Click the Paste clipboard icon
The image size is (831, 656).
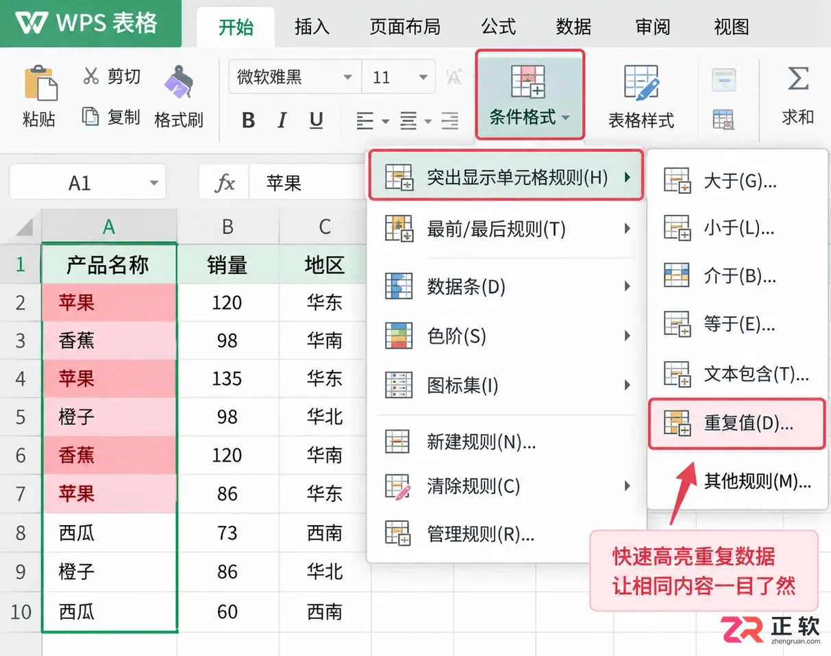[x=40, y=84]
